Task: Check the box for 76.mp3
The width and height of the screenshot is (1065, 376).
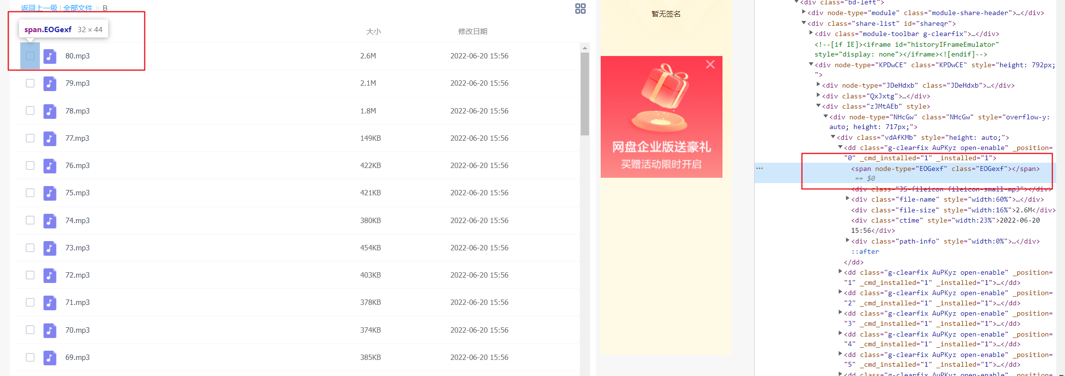Action: [30, 166]
